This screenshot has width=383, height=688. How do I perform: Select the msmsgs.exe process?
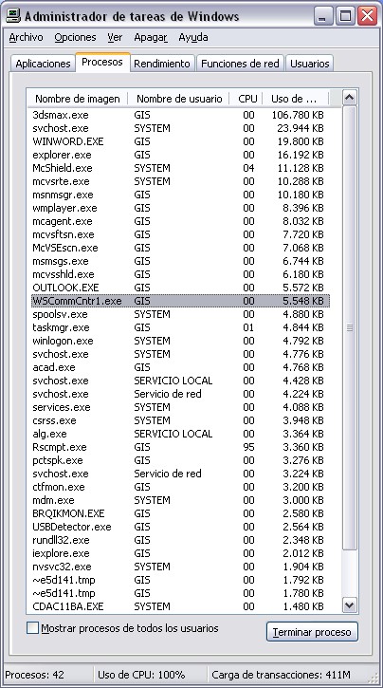point(180,261)
